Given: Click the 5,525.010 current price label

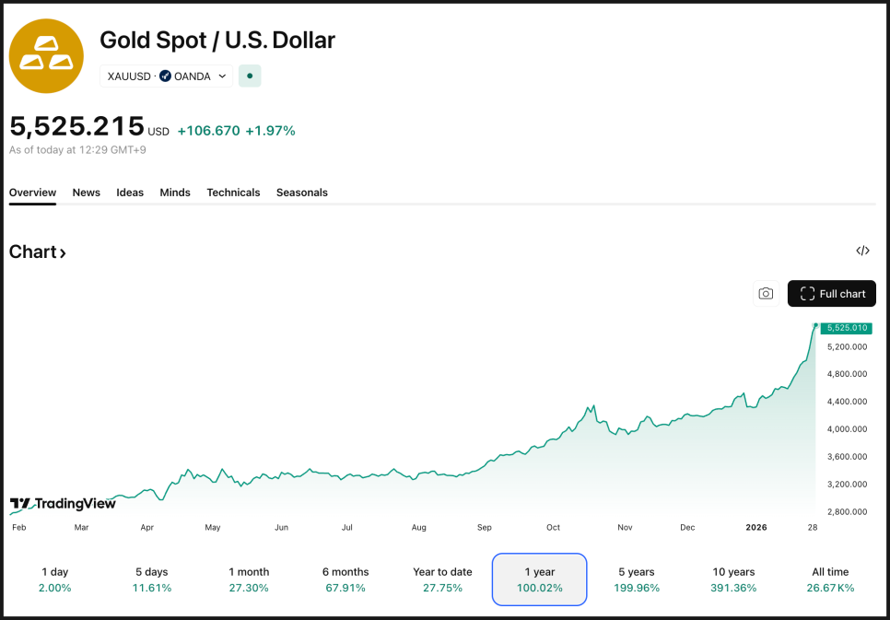Looking at the screenshot, I should 846,328.
